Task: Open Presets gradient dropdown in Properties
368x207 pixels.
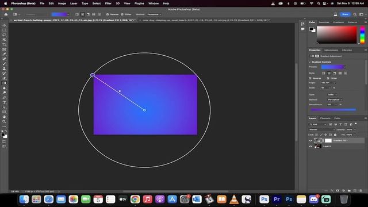Action: pyautogui.click(x=344, y=67)
